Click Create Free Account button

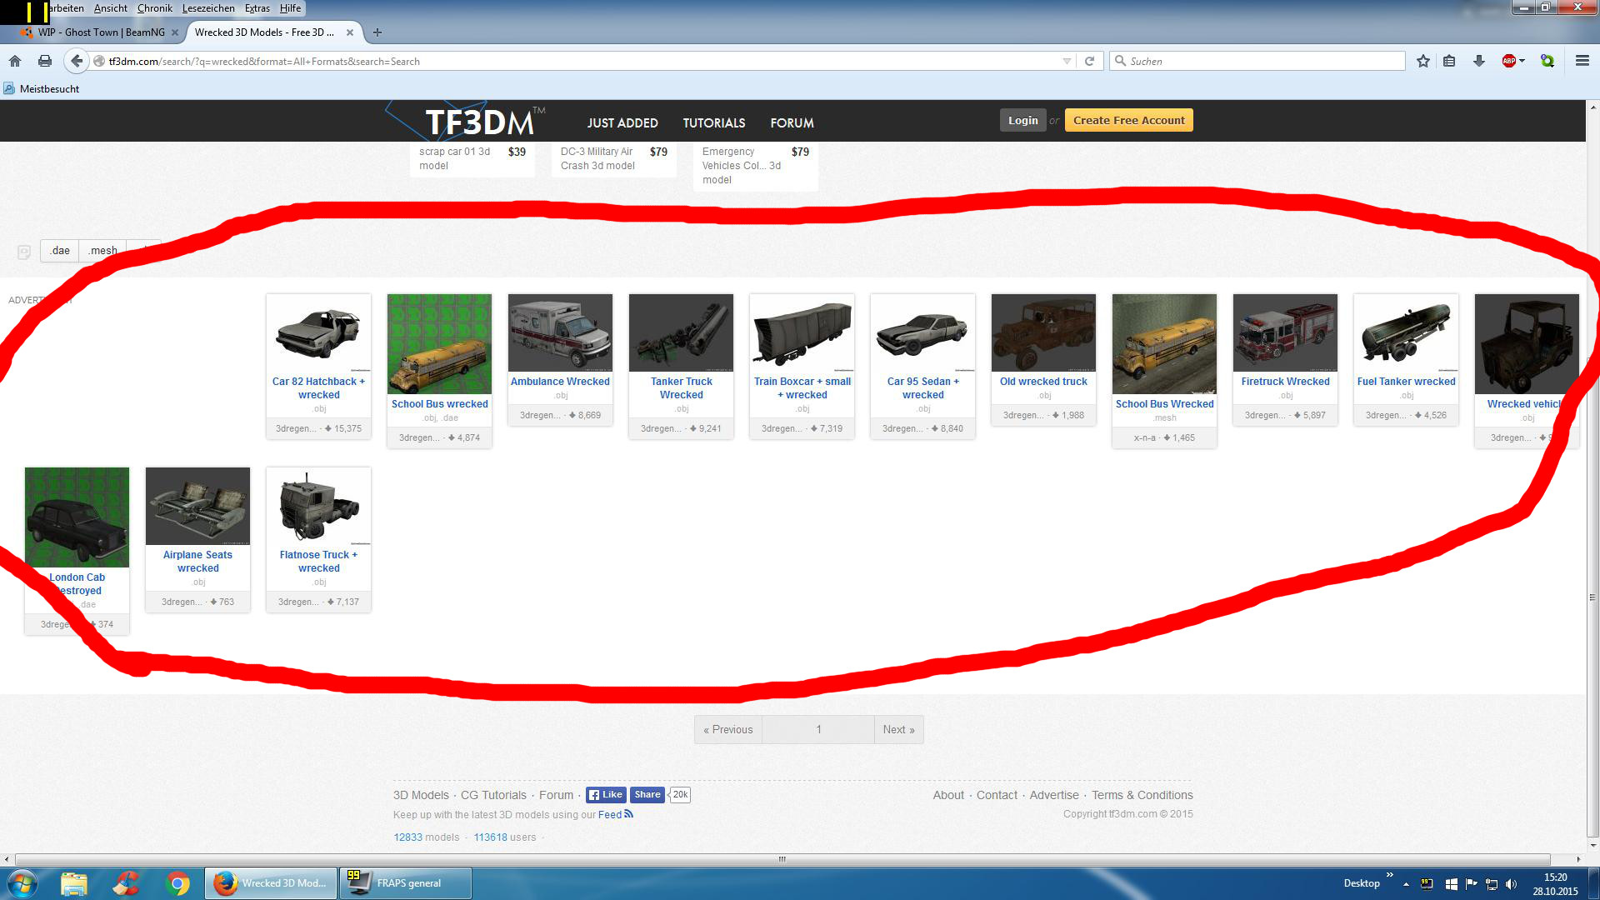click(x=1128, y=120)
